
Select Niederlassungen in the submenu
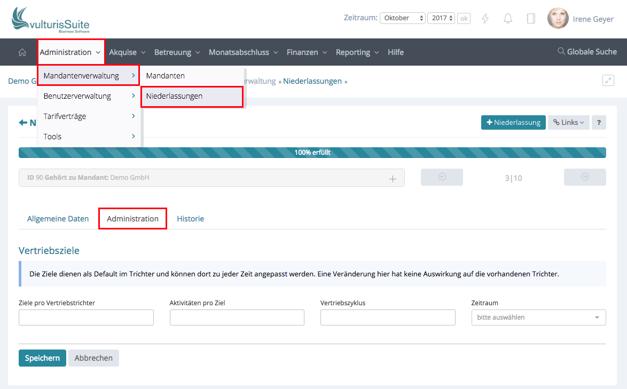192,97
